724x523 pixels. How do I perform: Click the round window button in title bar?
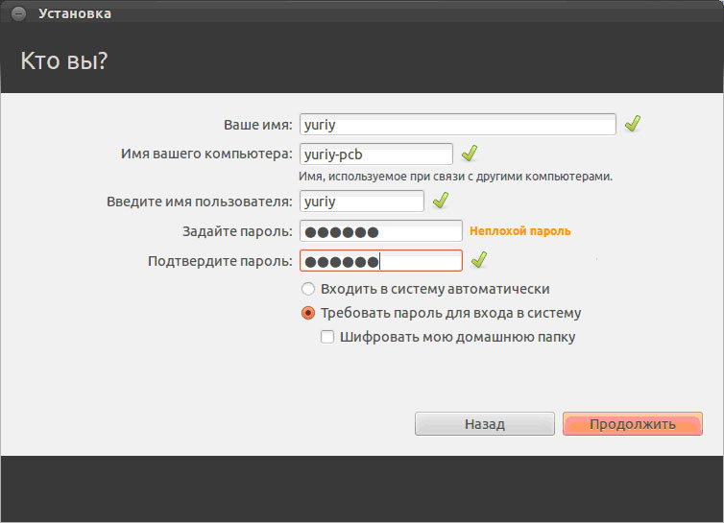click(x=18, y=13)
